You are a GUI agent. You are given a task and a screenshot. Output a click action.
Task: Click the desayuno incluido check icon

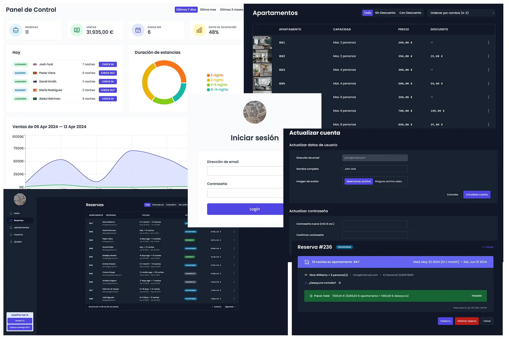point(306,283)
